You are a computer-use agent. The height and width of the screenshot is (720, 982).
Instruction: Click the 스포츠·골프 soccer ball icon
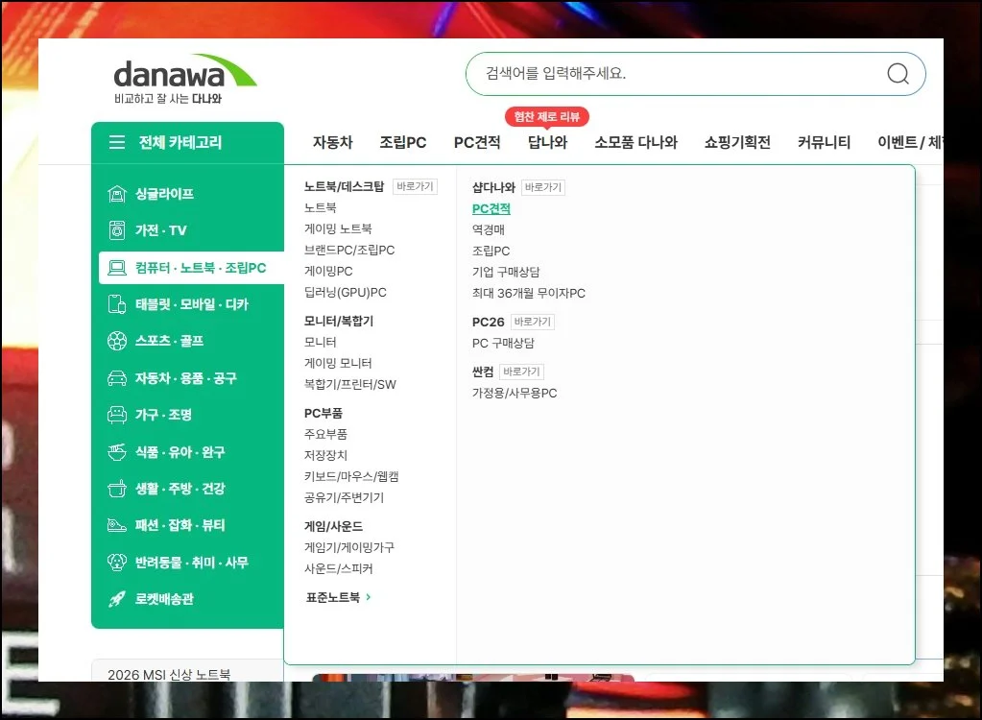[x=117, y=342]
